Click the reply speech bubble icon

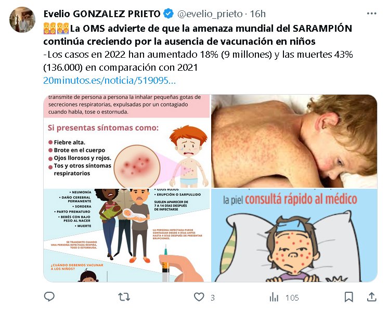49,296
